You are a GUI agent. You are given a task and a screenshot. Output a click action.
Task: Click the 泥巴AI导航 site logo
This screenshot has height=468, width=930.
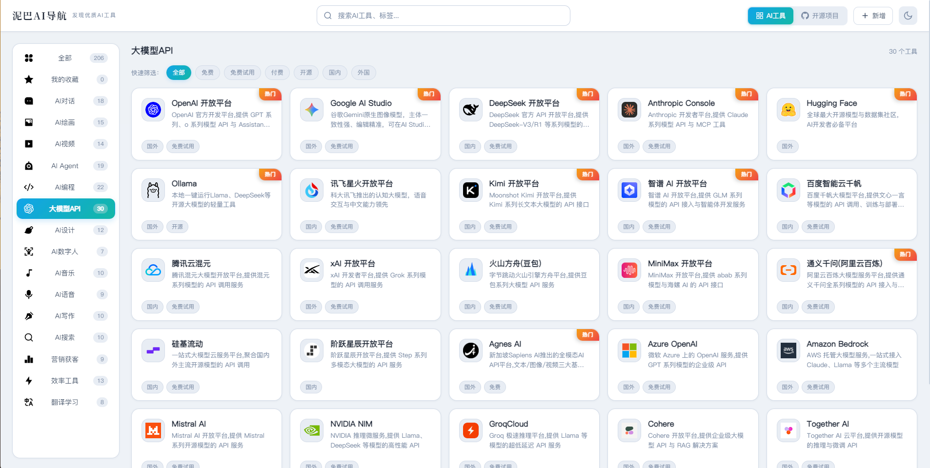click(40, 16)
